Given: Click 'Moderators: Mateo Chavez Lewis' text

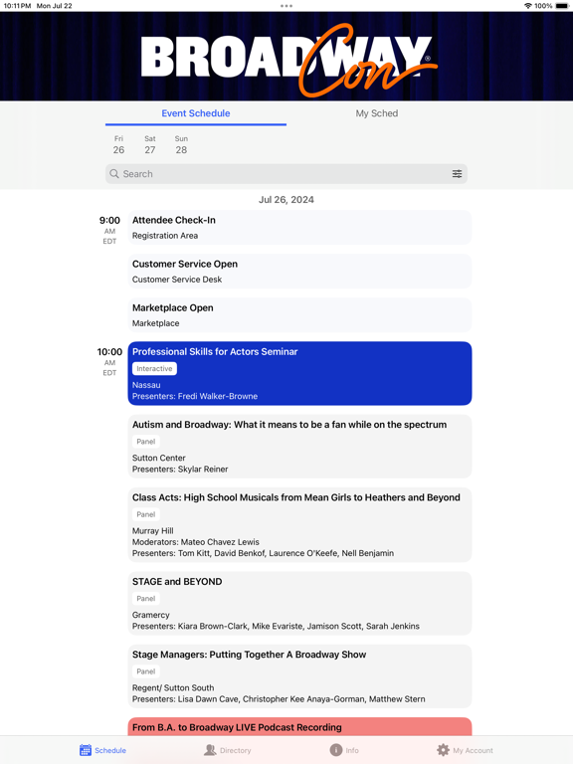Looking at the screenshot, I should coord(196,542).
